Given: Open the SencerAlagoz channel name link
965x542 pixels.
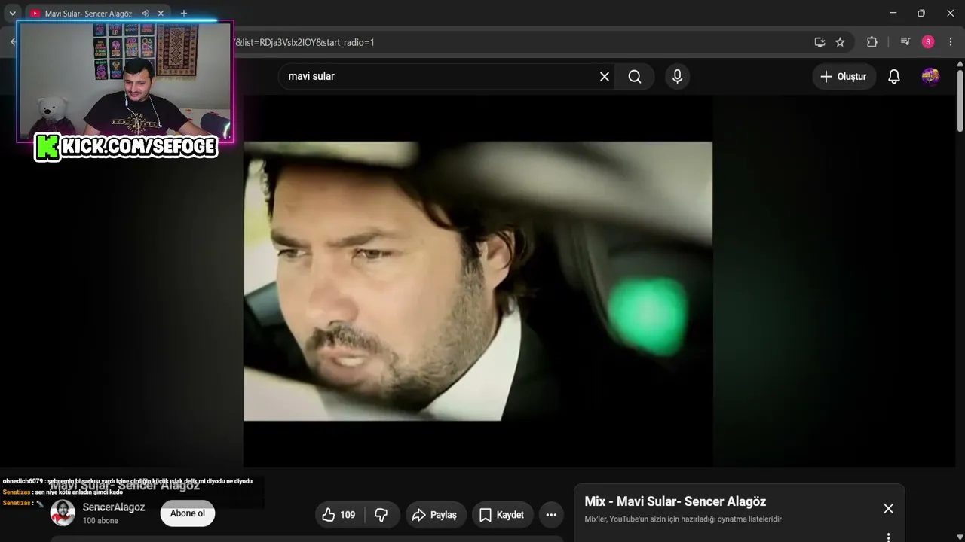Looking at the screenshot, I should click(x=114, y=507).
